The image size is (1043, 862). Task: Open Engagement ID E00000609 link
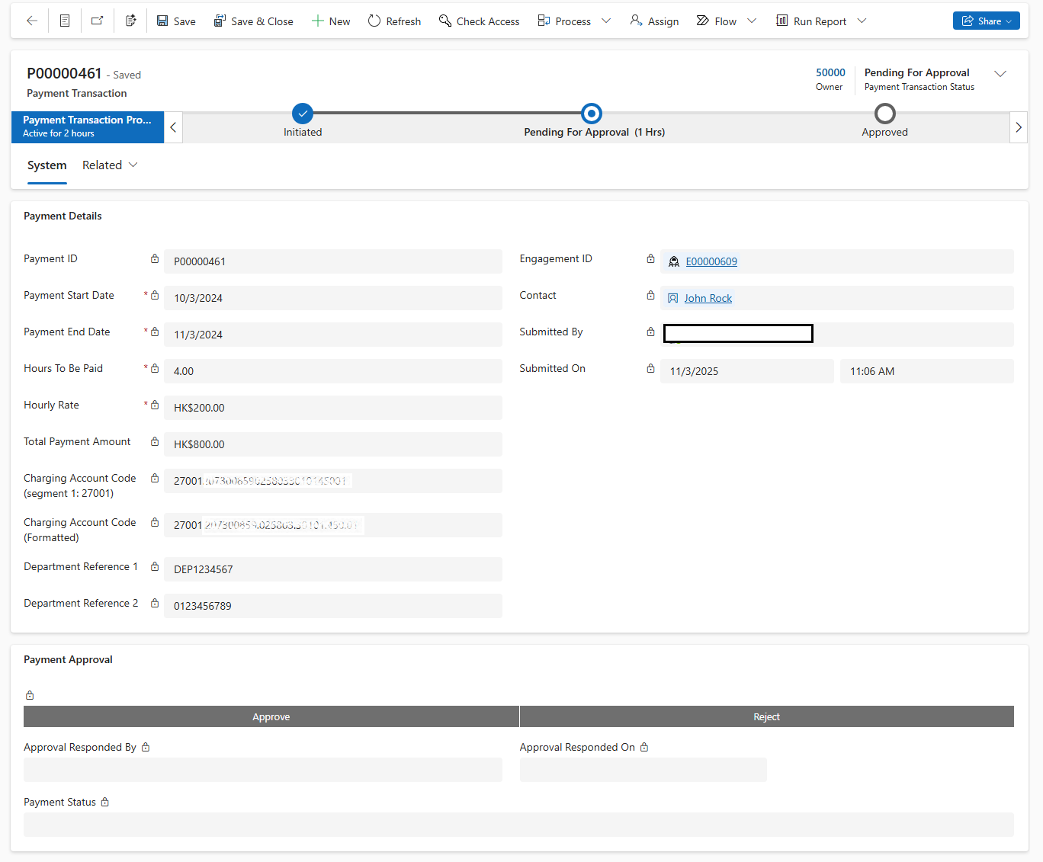711,261
